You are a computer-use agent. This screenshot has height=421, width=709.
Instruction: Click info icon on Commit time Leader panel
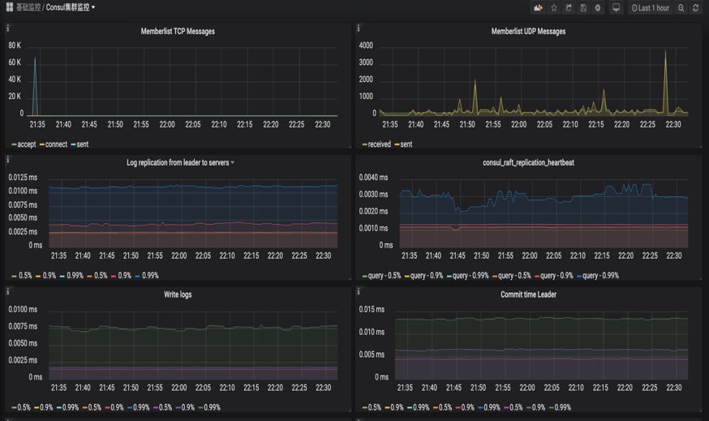coord(359,291)
